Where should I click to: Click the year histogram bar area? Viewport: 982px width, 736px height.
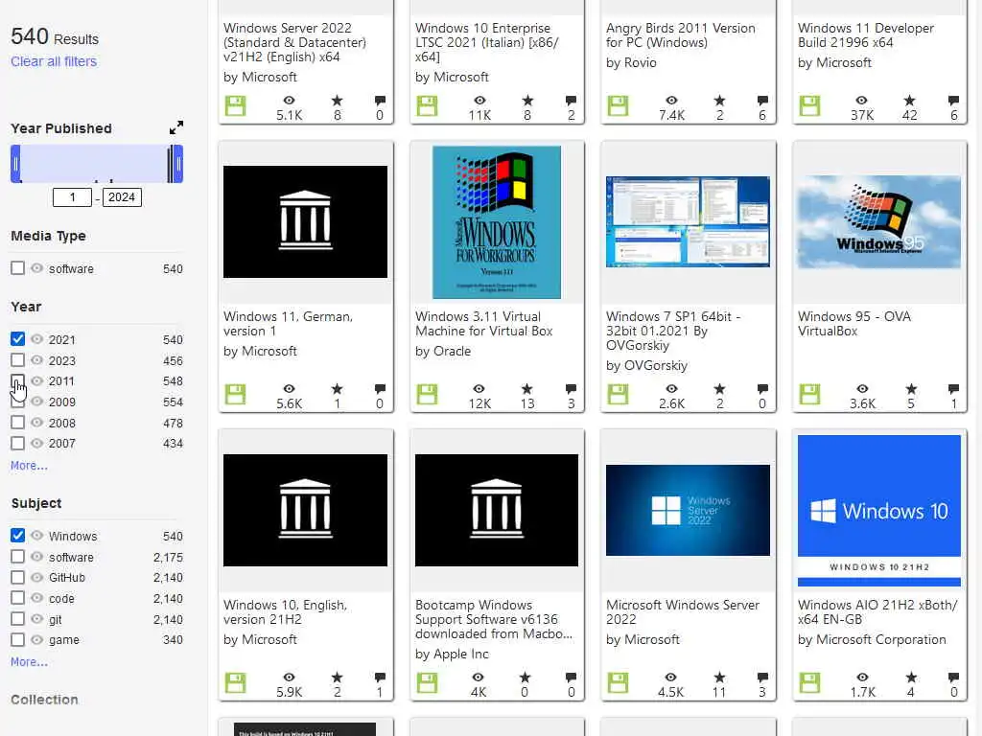pyautogui.click(x=97, y=164)
